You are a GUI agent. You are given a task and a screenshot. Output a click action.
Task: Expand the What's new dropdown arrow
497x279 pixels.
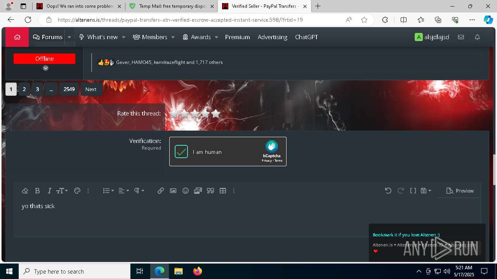point(123,37)
